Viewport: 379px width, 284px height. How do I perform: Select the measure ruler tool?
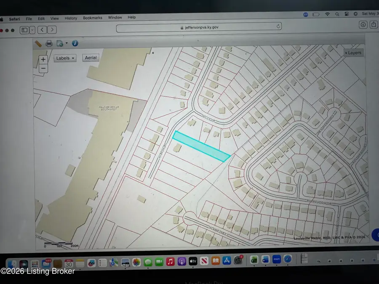coord(38,44)
